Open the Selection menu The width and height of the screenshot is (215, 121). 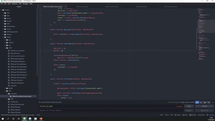pos(14,4)
